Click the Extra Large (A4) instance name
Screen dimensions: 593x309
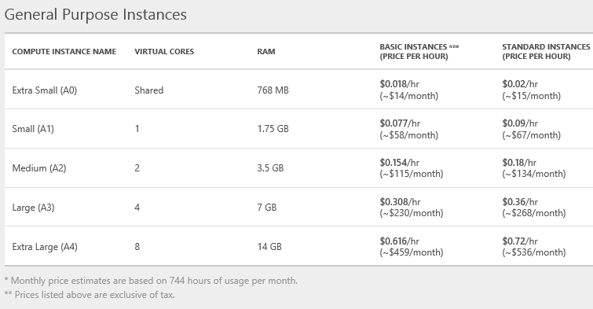(45, 247)
